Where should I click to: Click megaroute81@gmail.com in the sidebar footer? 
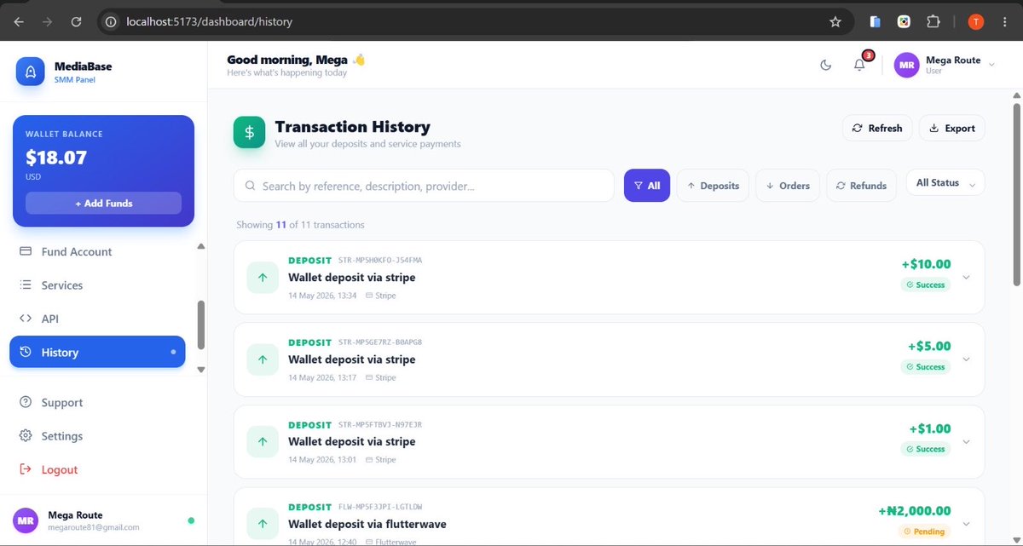94,527
